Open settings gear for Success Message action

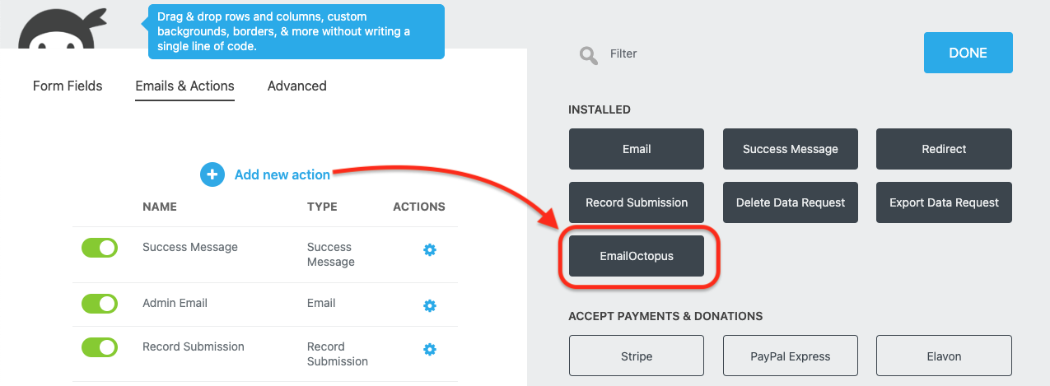click(429, 249)
